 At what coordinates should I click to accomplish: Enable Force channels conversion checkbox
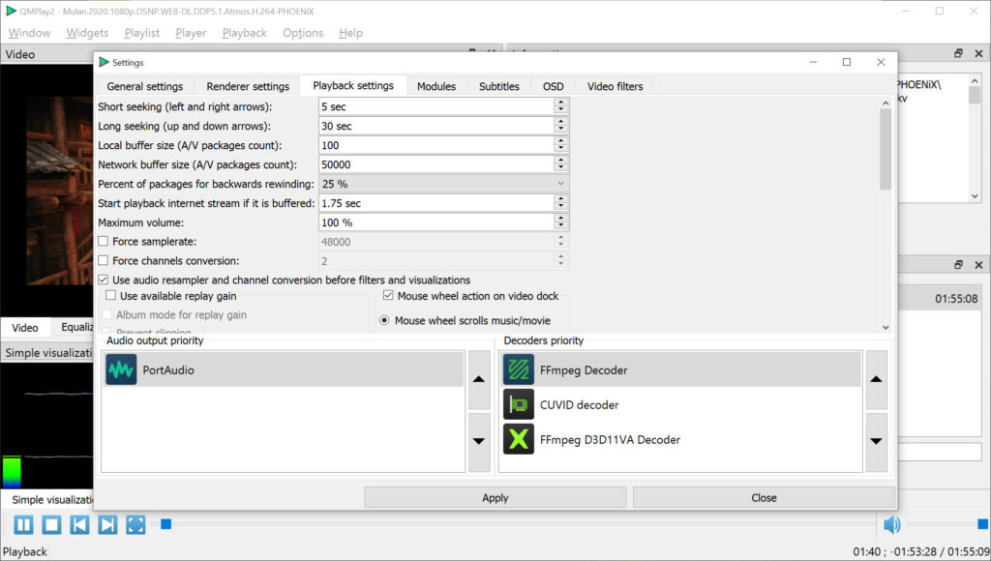tap(103, 260)
